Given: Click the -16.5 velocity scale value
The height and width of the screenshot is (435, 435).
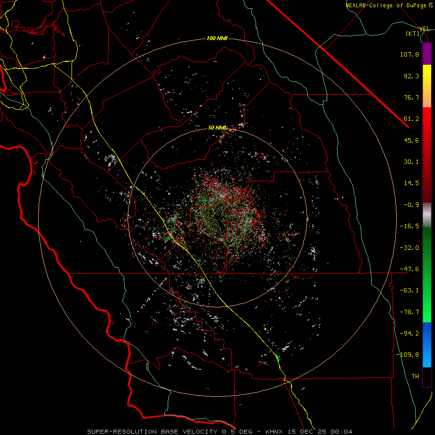Looking at the screenshot, I should 409,226.
